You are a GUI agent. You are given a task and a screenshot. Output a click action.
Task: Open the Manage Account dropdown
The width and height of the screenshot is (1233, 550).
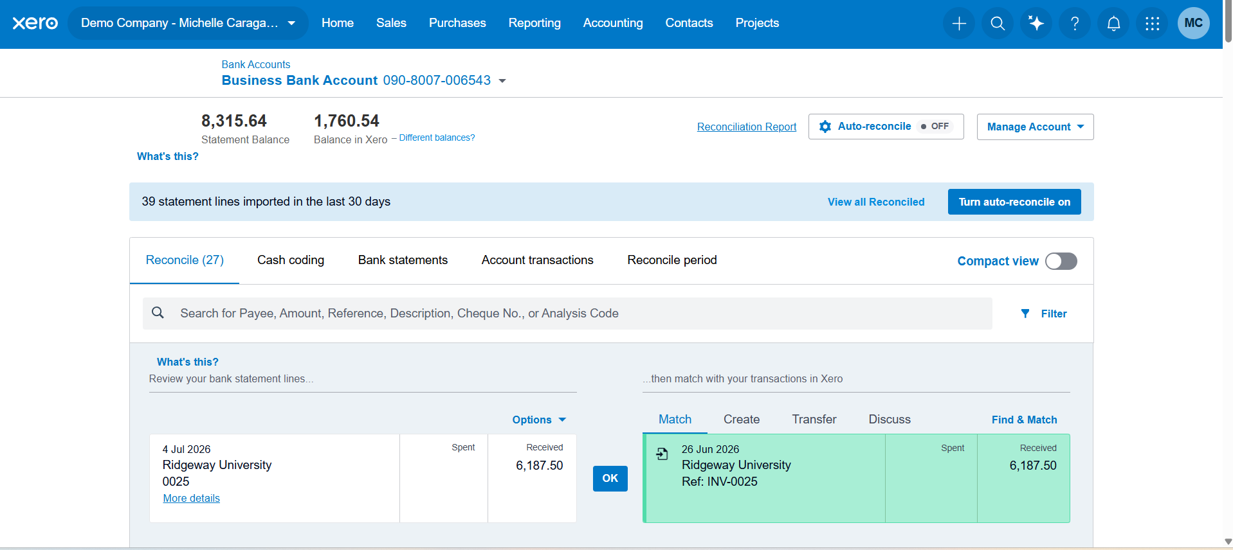tap(1035, 127)
